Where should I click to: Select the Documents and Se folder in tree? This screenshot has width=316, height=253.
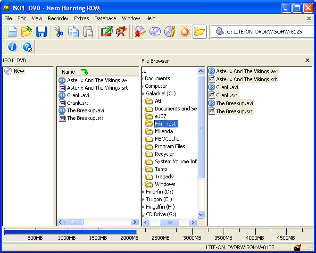pos(171,109)
